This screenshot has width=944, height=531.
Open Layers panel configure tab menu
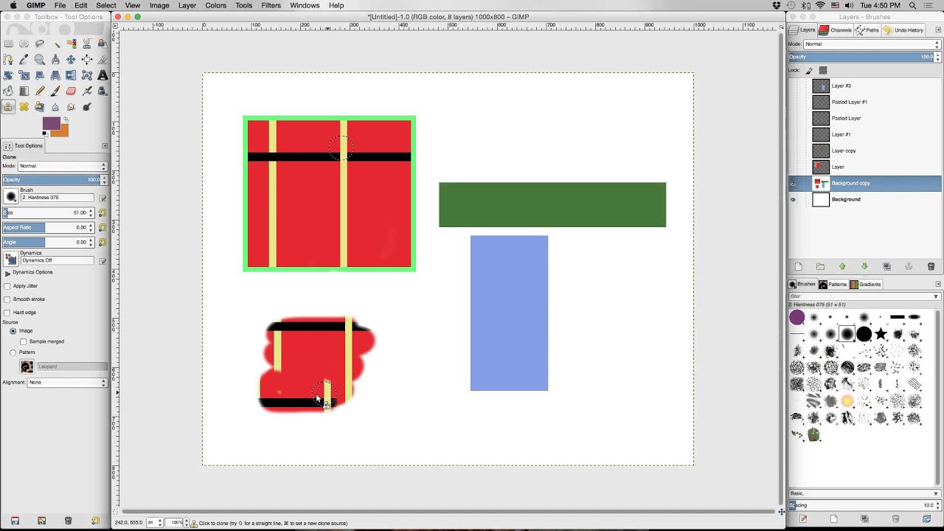pyautogui.click(x=938, y=30)
